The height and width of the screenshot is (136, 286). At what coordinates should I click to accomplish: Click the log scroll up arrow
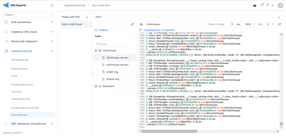pos(281,34)
